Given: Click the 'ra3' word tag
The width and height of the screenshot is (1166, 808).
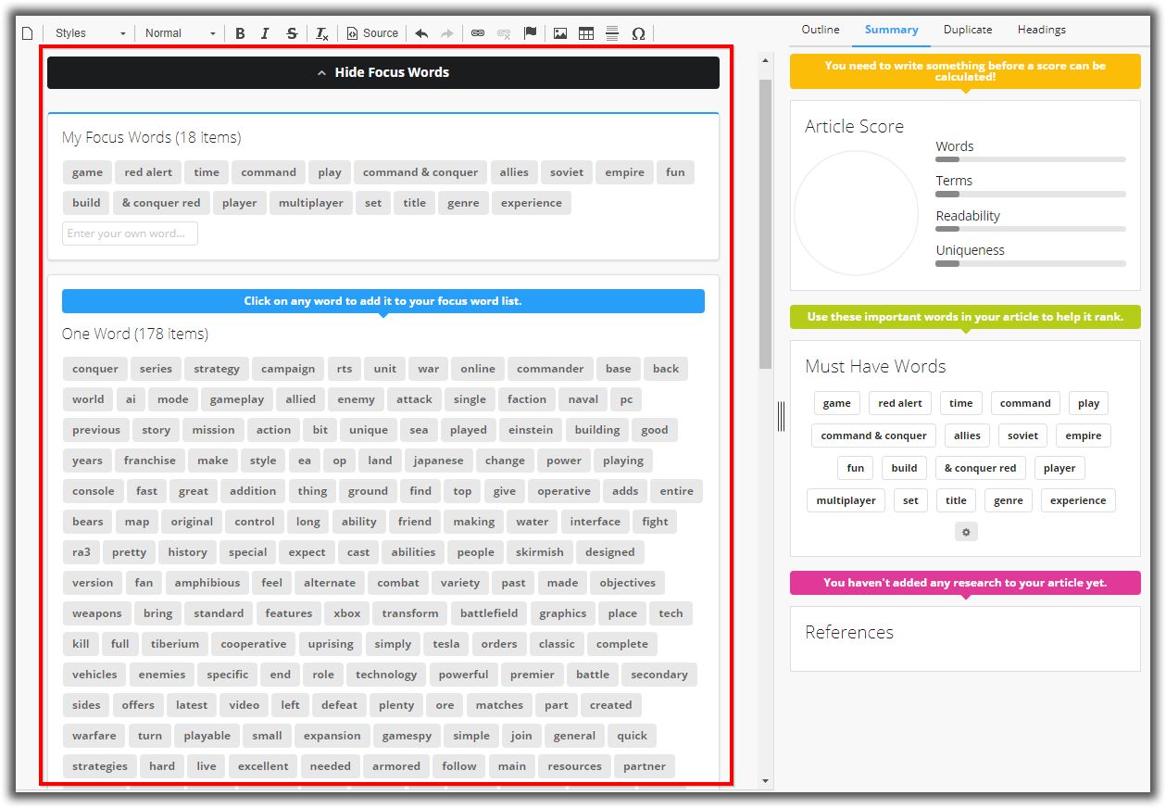Looking at the screenshot, I should coord(81,552).
